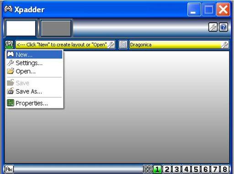Click the wrench on the layout bar
This screenshot has height=174, width=234.
(111, 45)
